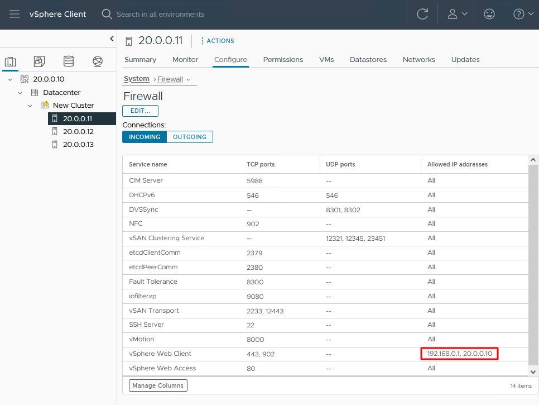The height and width of the screenshot is (405, 539).
Task: Switch to Storage inventory view
Action: pos(69,61)
